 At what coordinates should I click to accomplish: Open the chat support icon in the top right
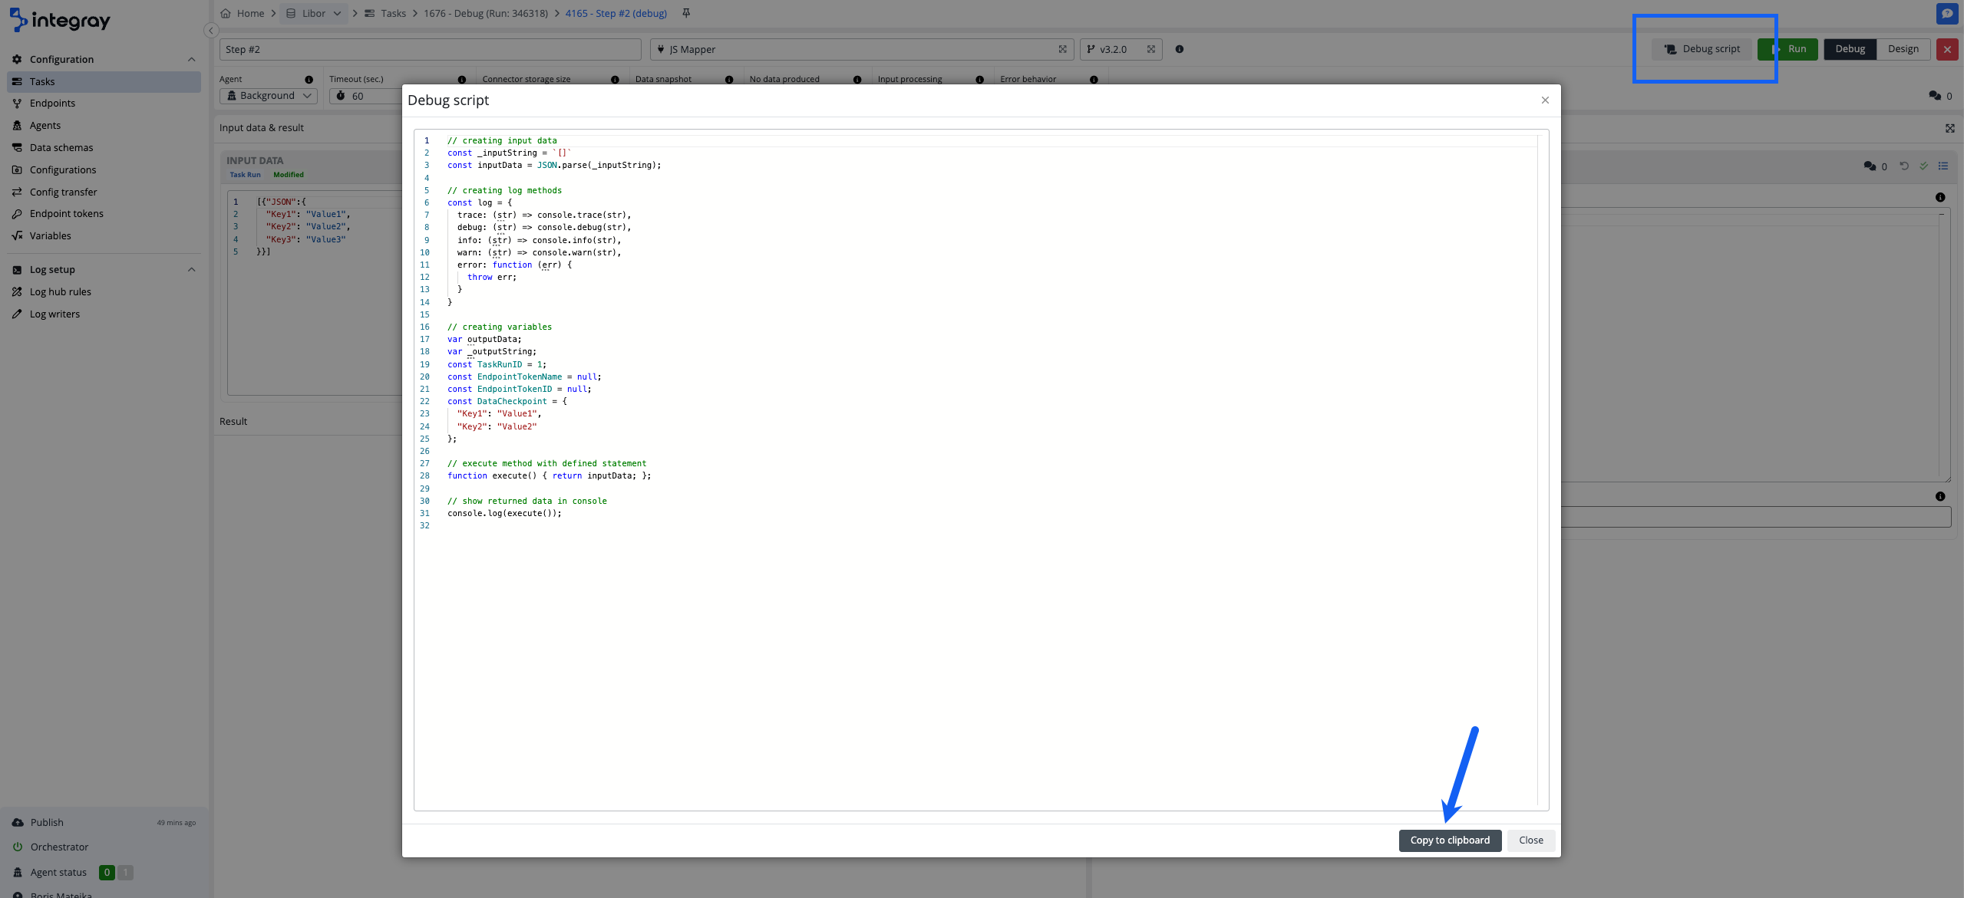pyautogui.click(x=1946, y=13)
